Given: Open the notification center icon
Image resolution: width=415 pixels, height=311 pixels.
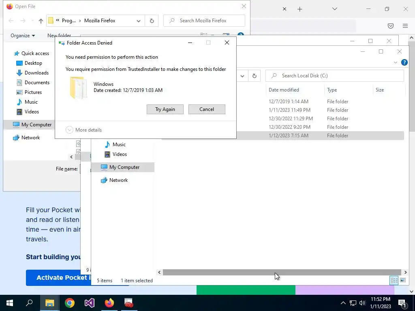Looking at the screenshot, I should (402, 303).
